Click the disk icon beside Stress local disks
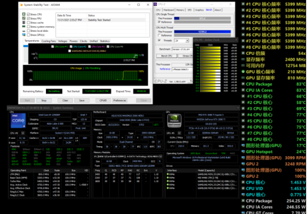Viewport: 307px width, 214px height. pyautogui.click(x=24, y=31)
